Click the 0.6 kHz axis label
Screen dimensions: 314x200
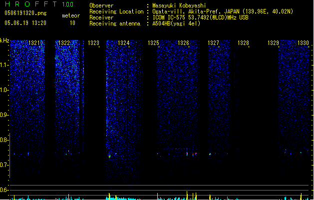pos(4,190)
